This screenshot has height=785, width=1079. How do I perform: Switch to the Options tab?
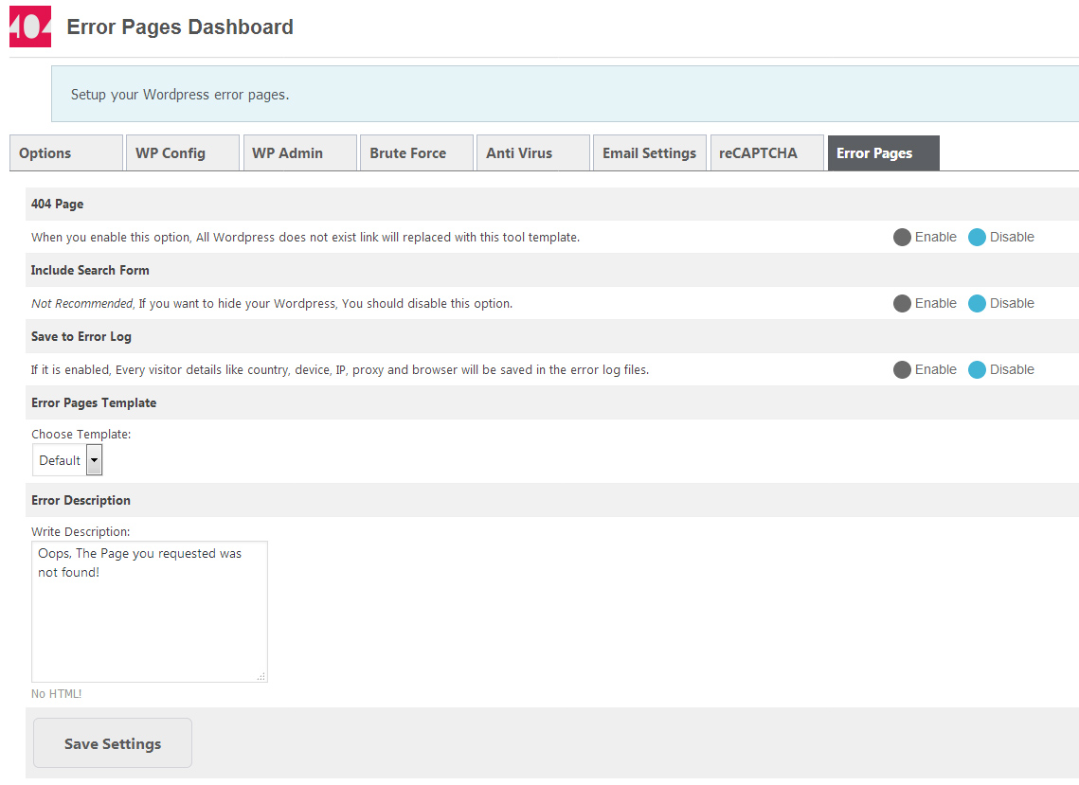coord(66,152)
